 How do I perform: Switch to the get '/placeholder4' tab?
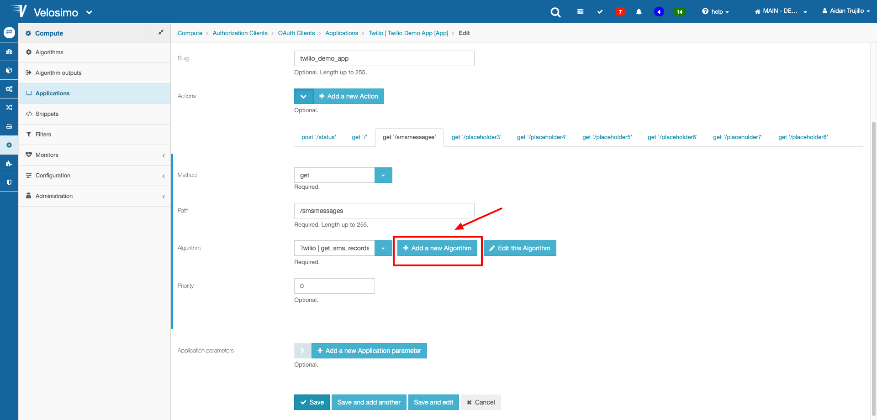(x=542, y=137)
